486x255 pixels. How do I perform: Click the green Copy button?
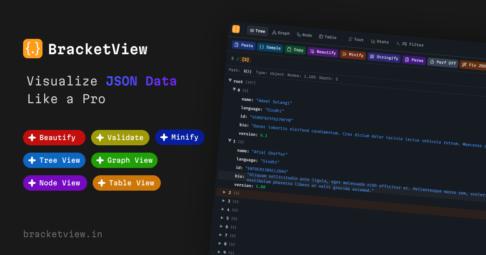tap(295, 50)
